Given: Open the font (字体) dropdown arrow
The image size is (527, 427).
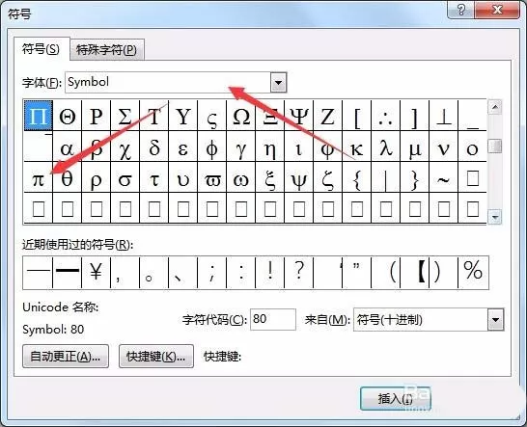Looking at the screenshot, I should [278, 82].
